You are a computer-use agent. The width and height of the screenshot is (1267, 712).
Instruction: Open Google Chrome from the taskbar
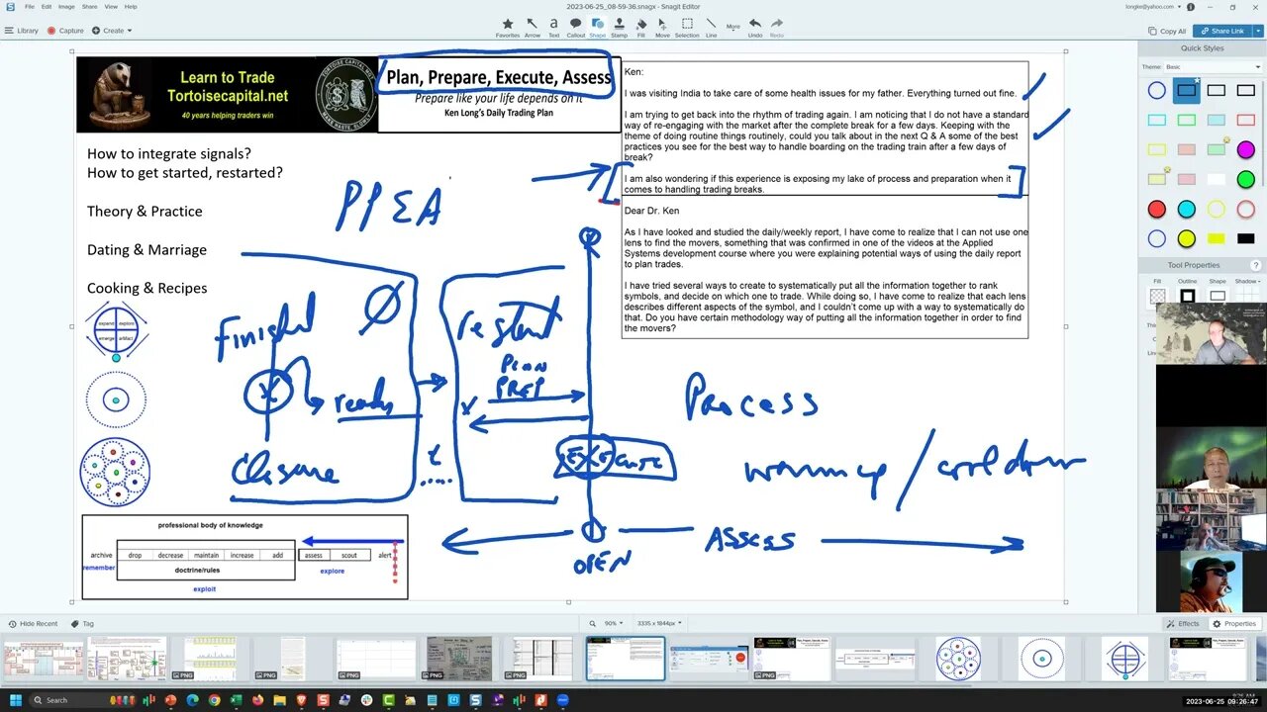click(x=213, y=700)
